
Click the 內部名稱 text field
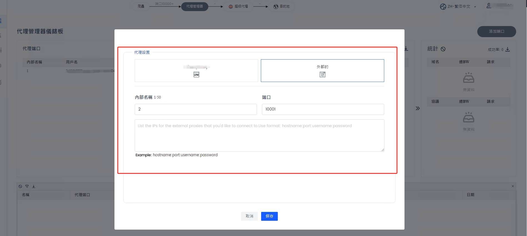pyautogui.click(x=196, y=109)
